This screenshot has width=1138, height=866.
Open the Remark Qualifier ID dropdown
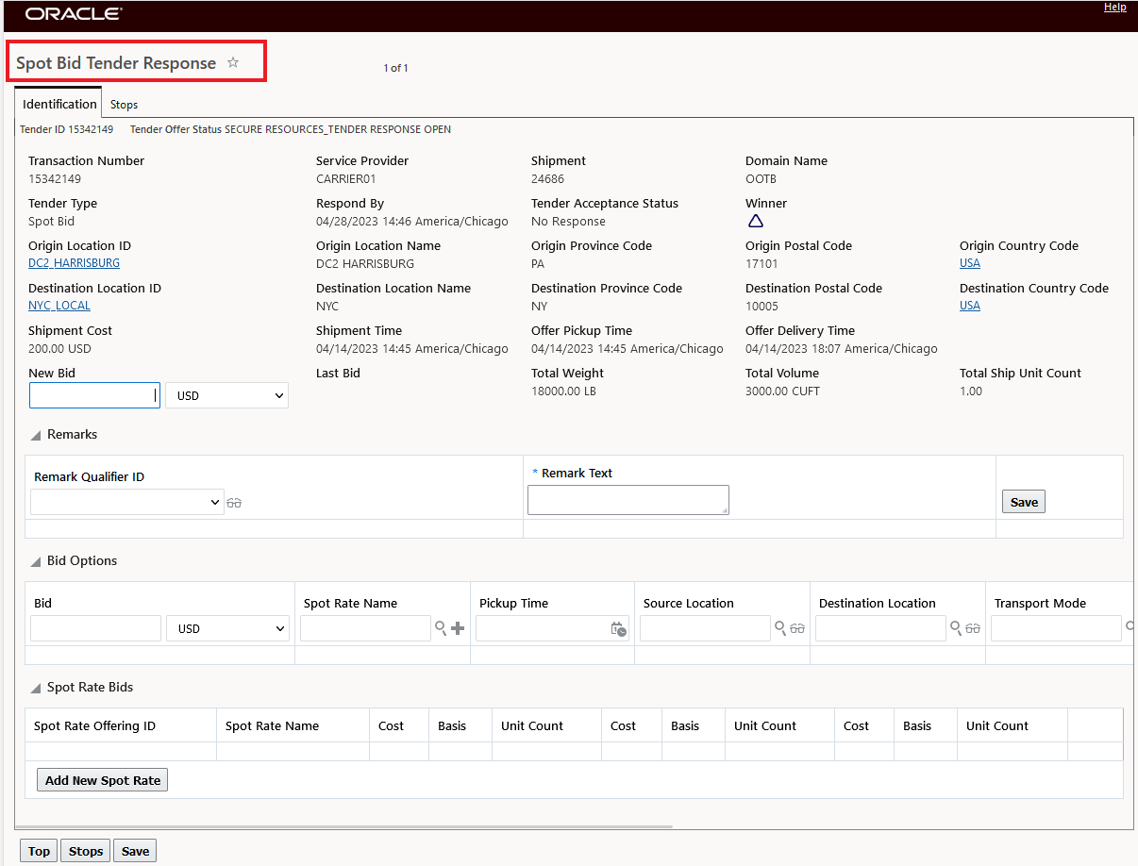(127, 503)
